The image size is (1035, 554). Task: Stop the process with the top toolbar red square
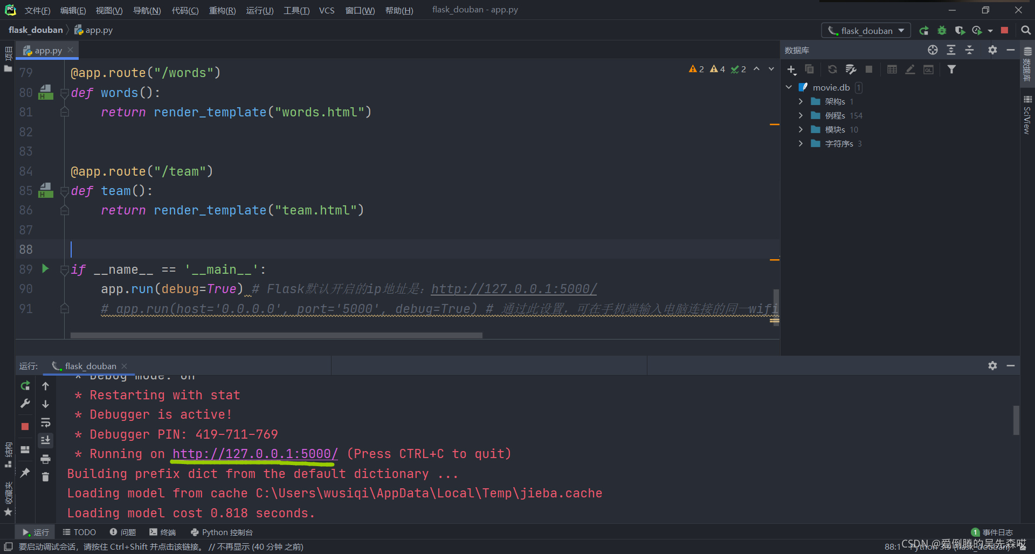click(1004, 31)
